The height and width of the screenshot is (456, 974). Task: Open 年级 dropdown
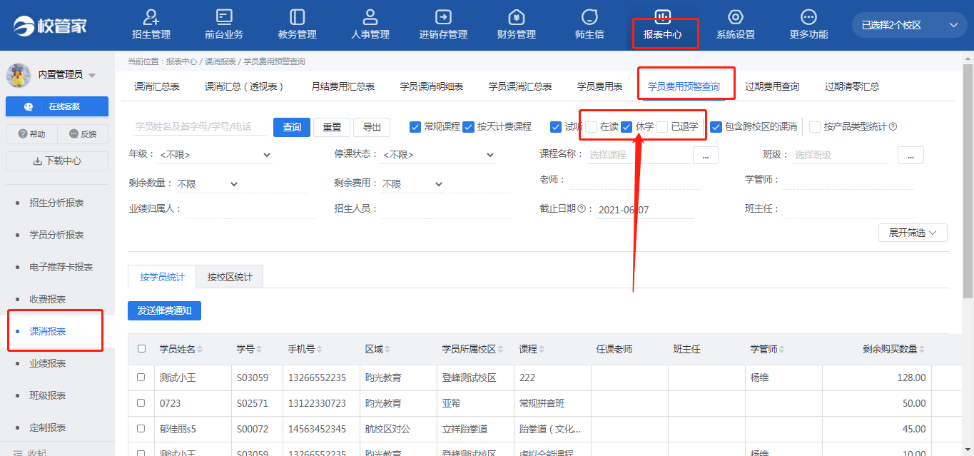[x=215, y=155]
